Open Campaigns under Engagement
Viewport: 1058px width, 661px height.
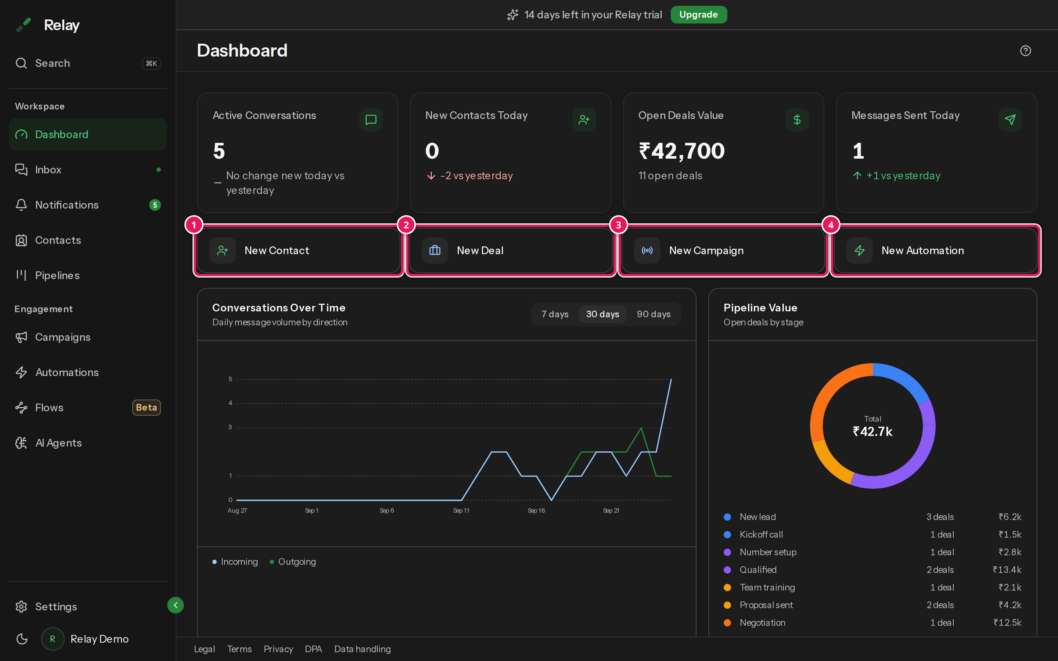87,337
